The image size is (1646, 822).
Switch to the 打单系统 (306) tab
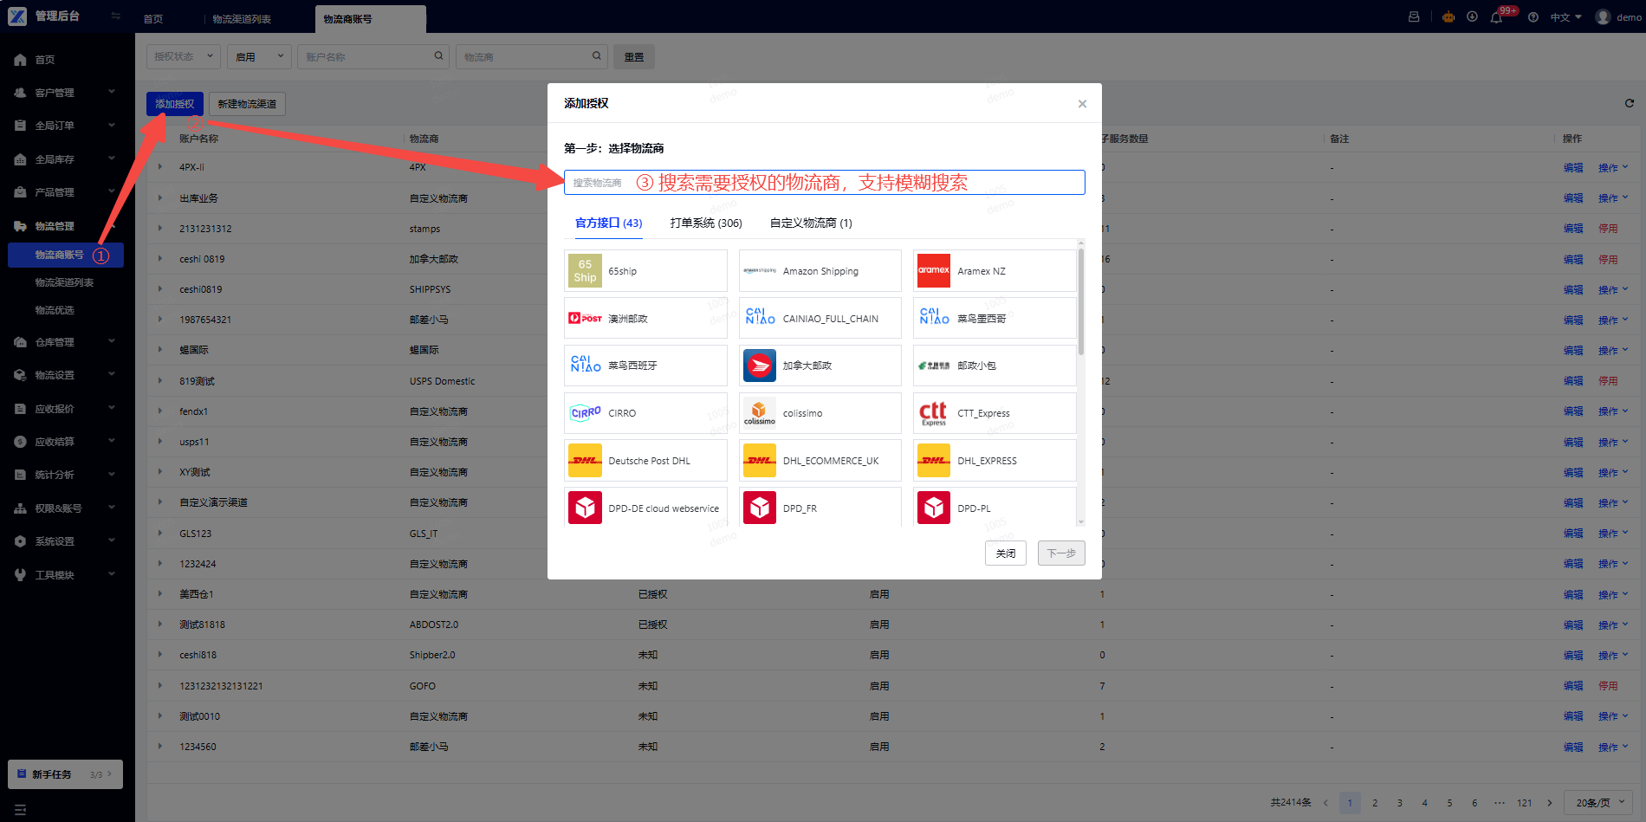[x=706, y=223]
